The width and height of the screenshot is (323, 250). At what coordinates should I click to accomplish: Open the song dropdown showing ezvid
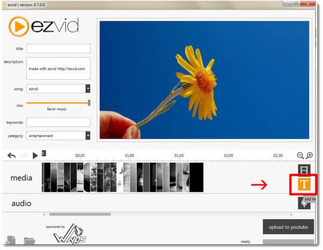pos(88,88)
